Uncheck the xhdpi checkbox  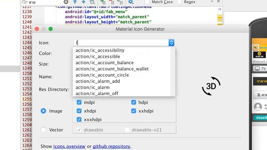[x=79, y=111]
